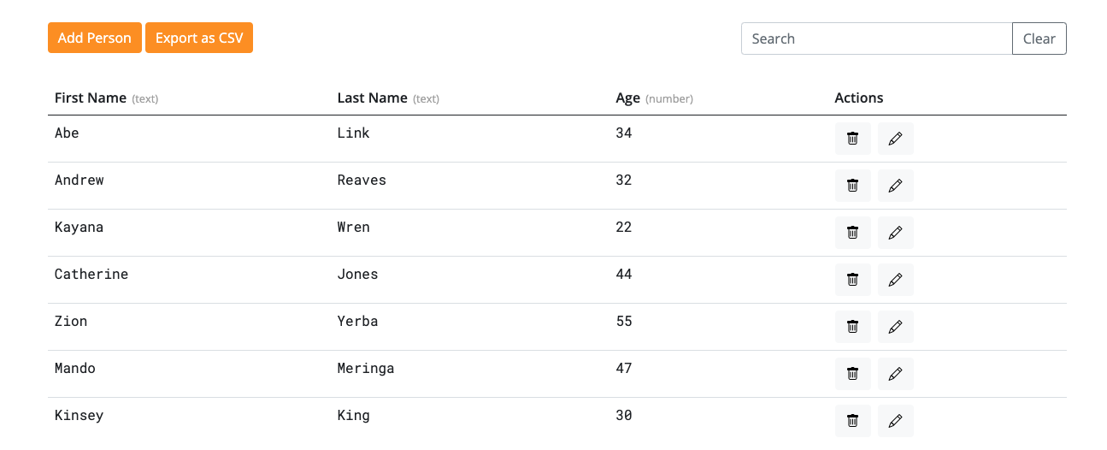Delete the Catherine Jones row
Screen dimensions: 1107x450
(852, 280)
